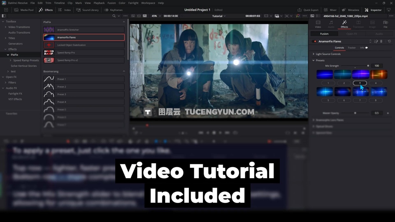Show the Metadata panel
This screenshot has width=395, height=222.
351,10
